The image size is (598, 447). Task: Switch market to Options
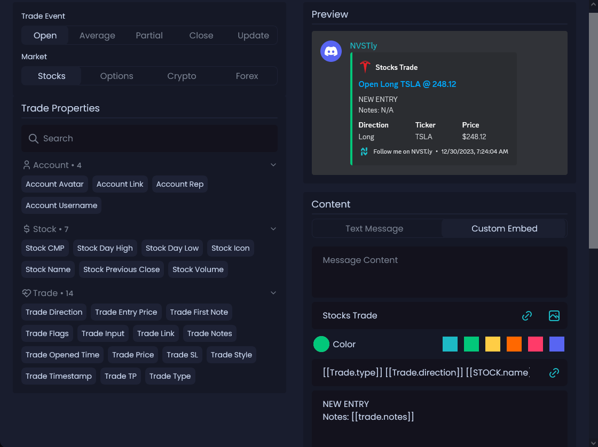117,76
